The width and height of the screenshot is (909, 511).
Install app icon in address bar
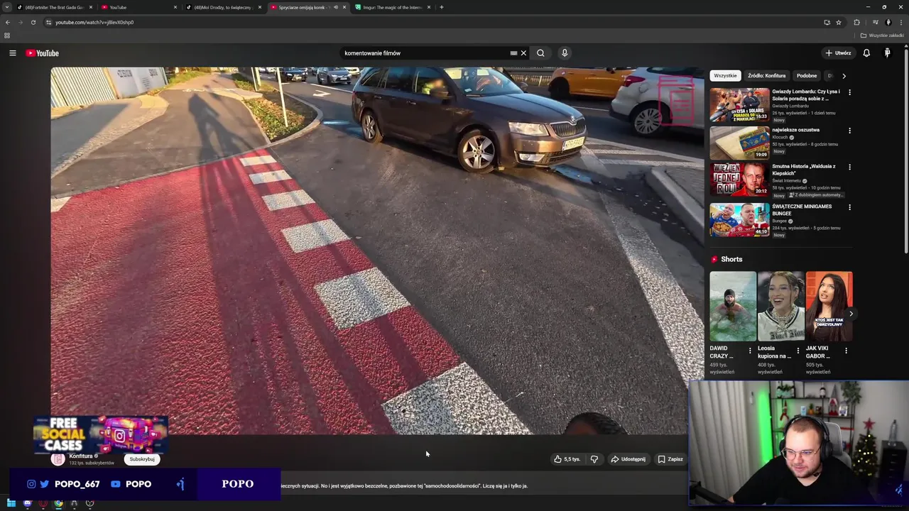coord(827,22)
